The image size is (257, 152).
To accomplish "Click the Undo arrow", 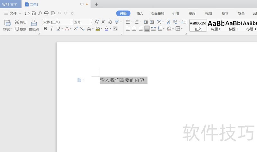I will 59,13.
